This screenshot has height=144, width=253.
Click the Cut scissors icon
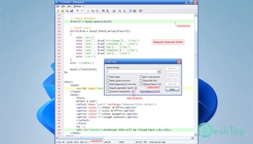point(88,11)
